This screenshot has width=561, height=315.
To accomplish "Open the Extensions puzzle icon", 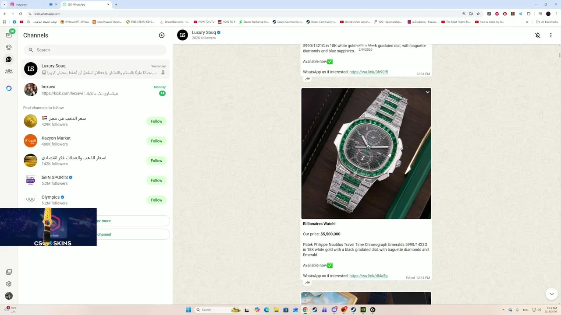I will pyautogui.click(x=529, y=14).
